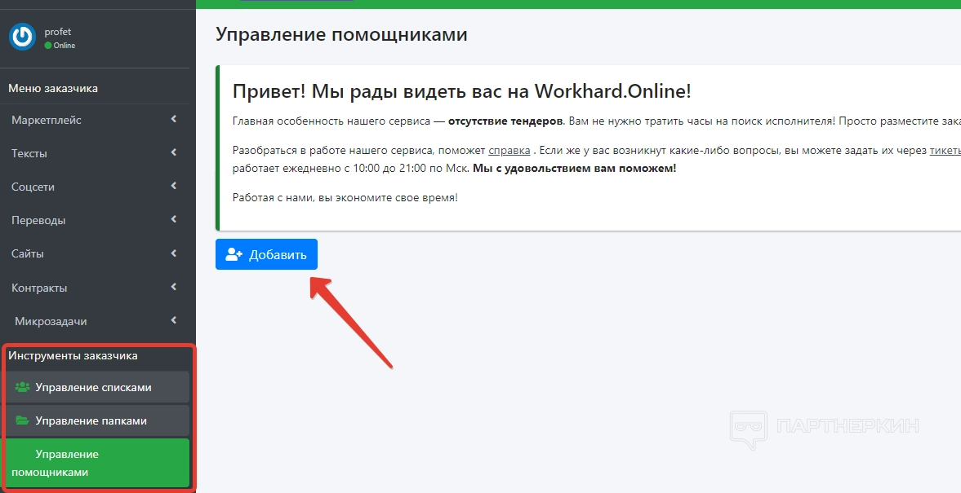Click the Управление помощниками page heading

(341, 34)
